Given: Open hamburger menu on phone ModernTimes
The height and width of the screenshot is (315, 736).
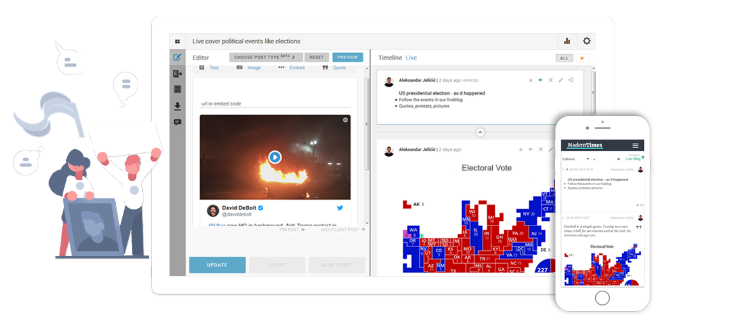Looking at the screenshot, I should point(635,145).
